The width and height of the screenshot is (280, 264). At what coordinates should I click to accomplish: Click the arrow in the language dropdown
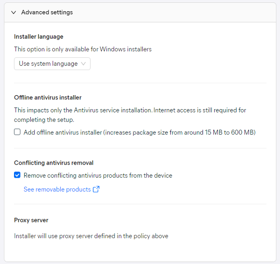point(83,64)
